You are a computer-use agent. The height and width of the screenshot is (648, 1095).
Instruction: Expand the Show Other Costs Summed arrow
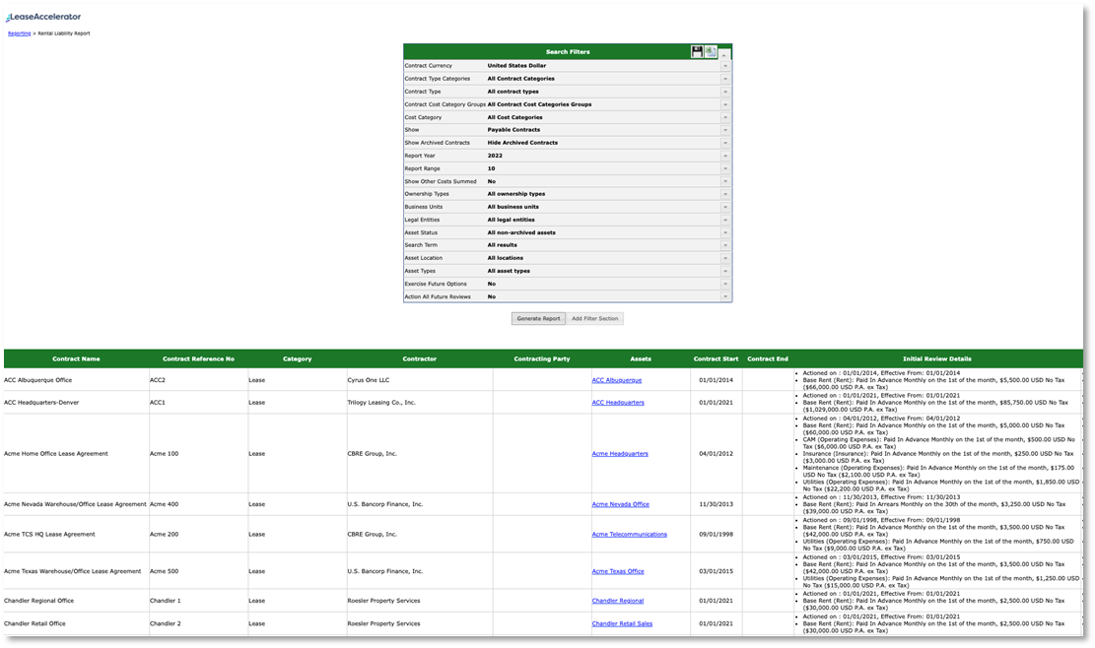pos(724,181)
